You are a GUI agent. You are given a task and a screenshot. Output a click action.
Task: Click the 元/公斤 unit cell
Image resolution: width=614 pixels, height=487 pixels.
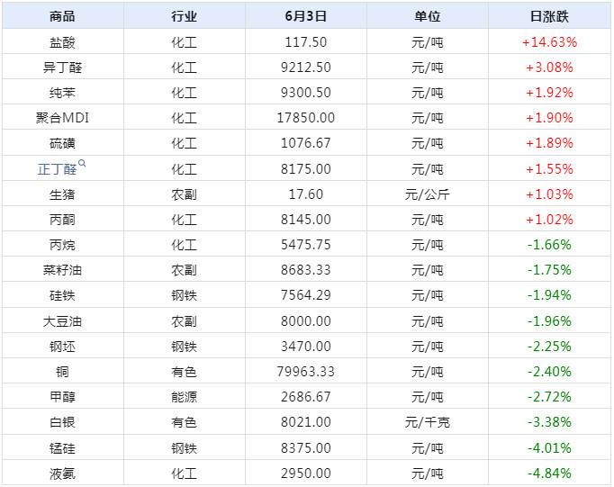[427, 194]
